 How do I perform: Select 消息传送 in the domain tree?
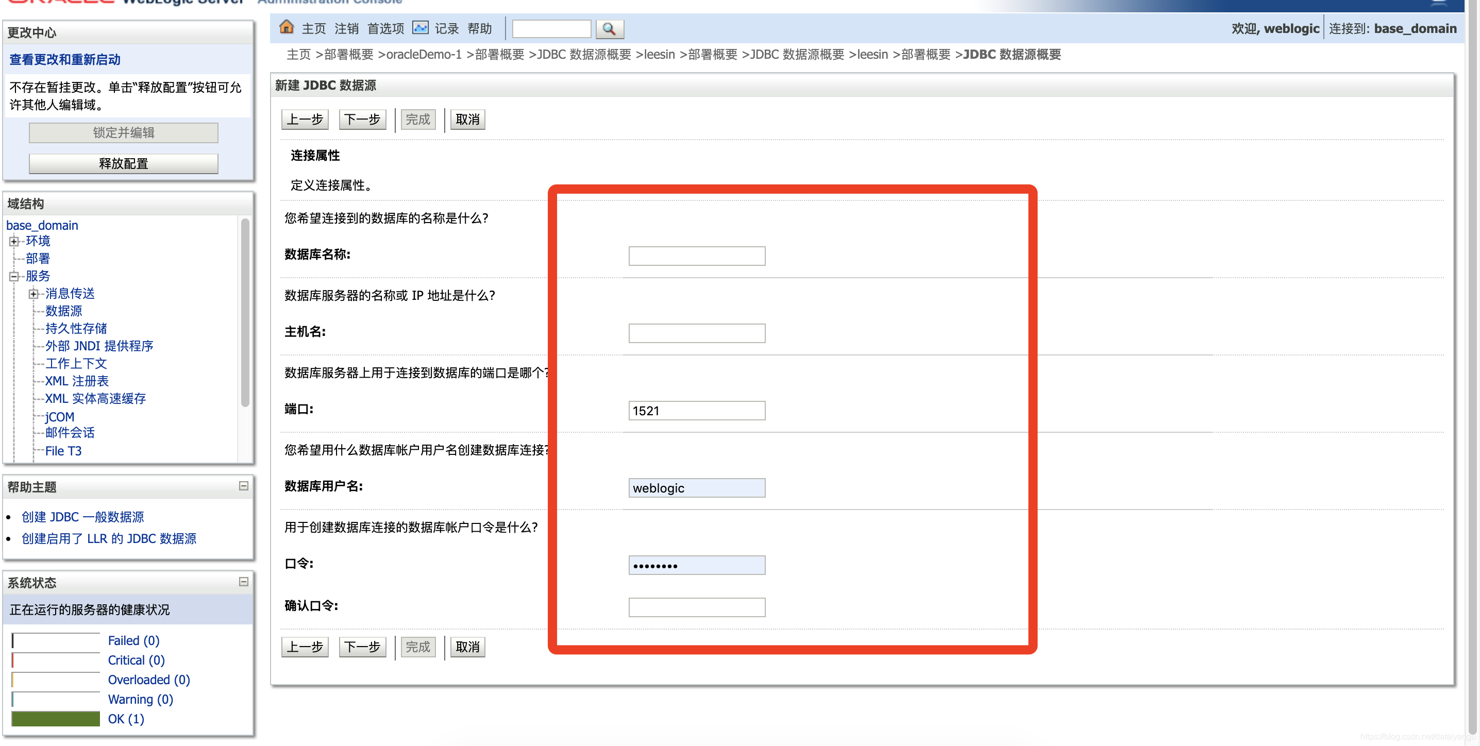point(70,294)
